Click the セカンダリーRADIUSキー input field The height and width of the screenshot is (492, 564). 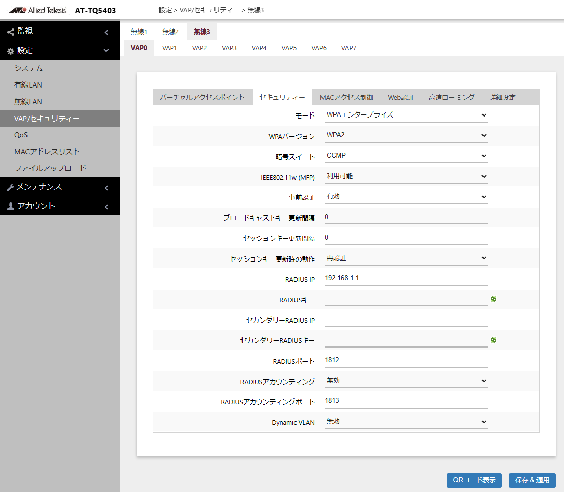pyautogui.click(x=406, y=340)
